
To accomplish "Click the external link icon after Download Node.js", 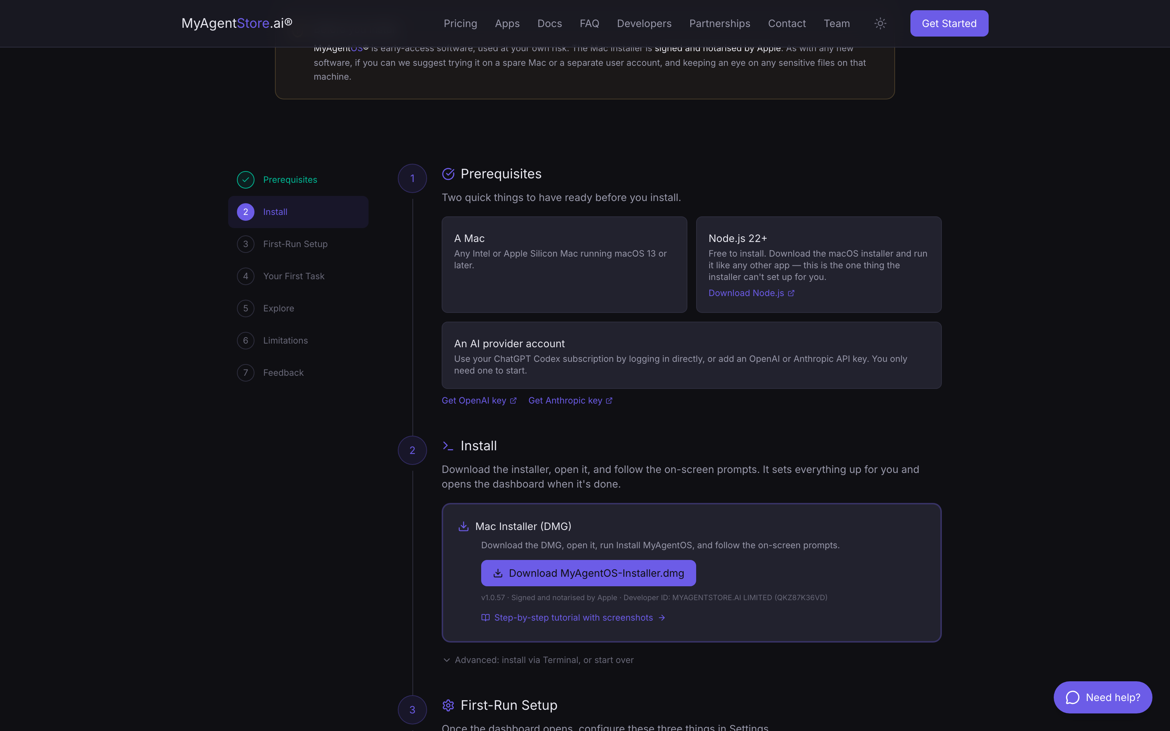I will click(x=791, y=293).
